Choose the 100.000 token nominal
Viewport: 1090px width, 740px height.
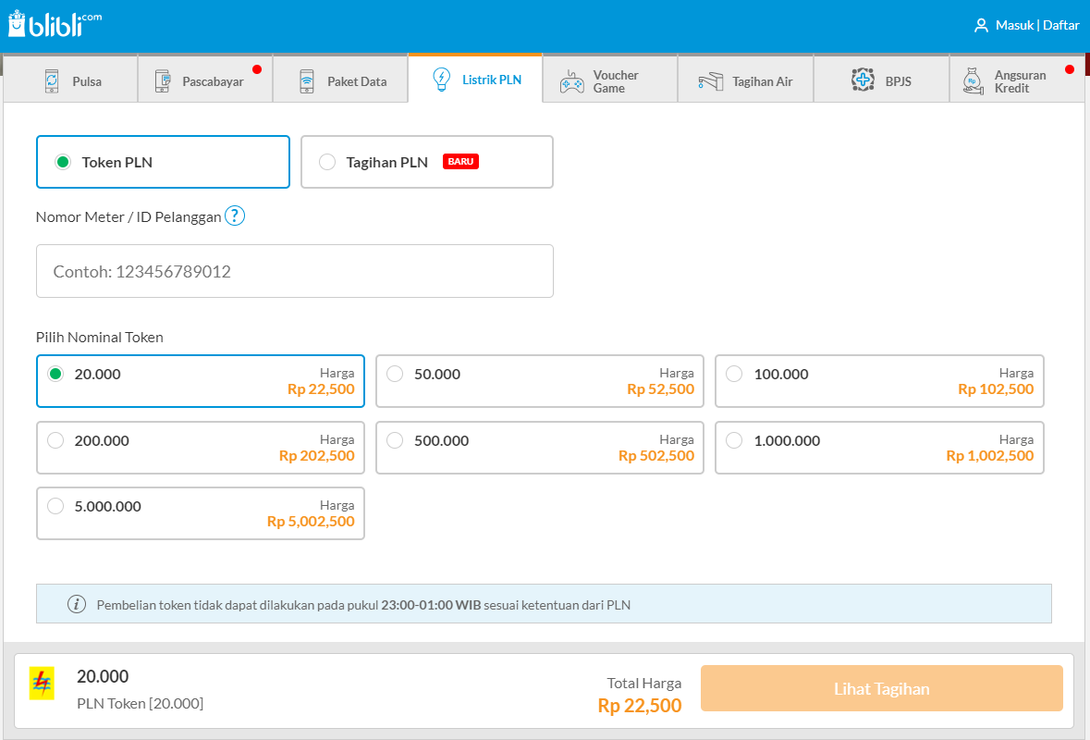(x=879, y=381)
